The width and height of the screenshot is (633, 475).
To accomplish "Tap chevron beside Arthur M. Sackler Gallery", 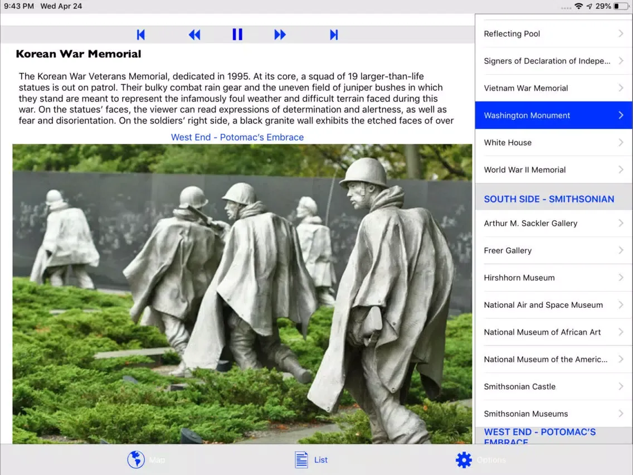I will [x=621, y=223].
